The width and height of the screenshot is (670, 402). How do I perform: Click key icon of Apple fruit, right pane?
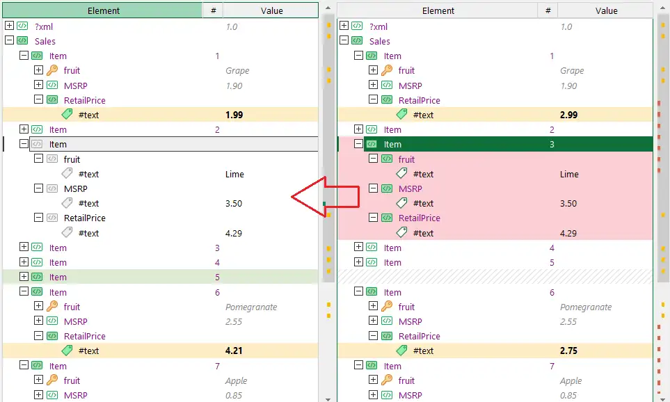pos(387,380)
